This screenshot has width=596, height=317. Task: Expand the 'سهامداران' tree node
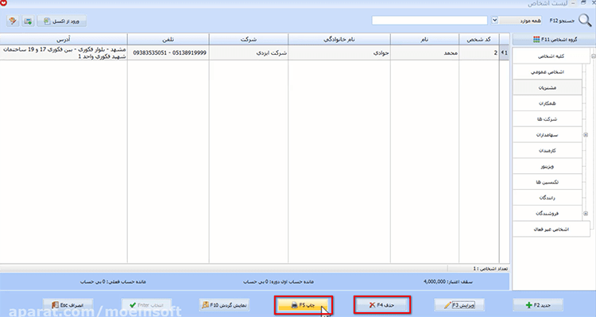pyautogui.click(x=586, y=135)
